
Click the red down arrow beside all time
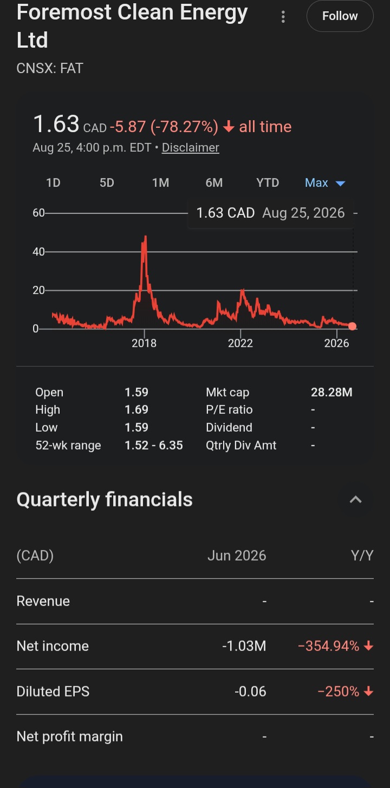click(x=229, y=127)
